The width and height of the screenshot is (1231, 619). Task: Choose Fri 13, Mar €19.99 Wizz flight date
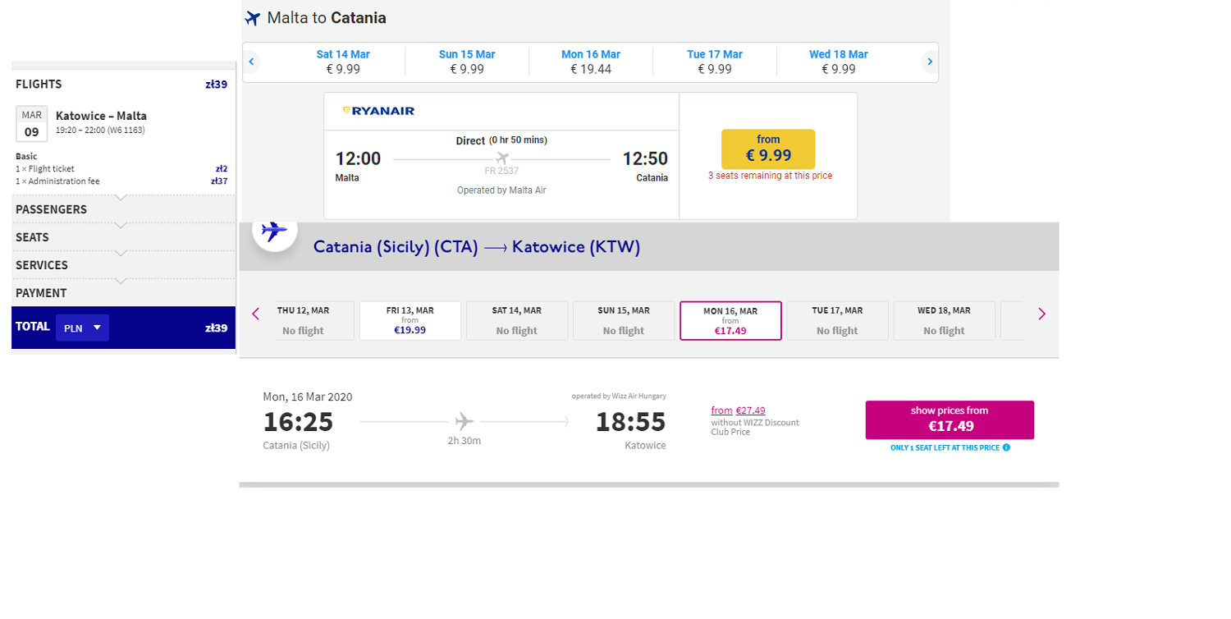coord(410,321)
